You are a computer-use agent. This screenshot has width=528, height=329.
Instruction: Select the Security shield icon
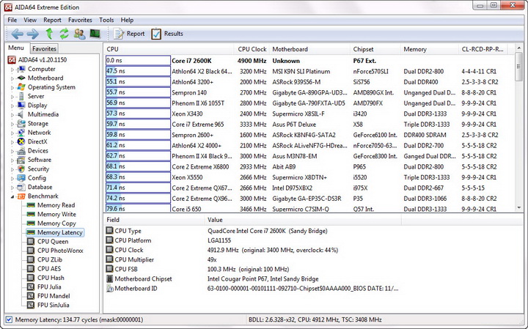(x=21, y=169)
